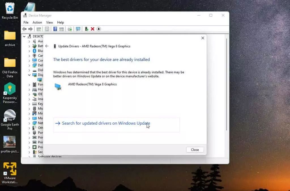Go back using the Update Drivers dialog arrow

click(x=47, y=46)
